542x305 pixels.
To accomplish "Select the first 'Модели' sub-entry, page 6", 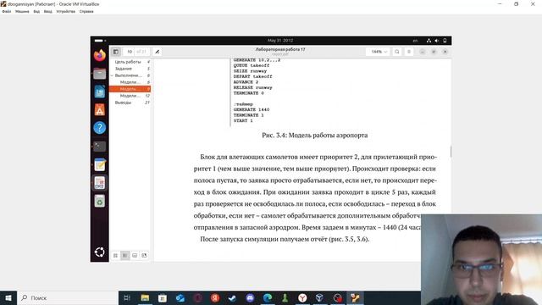I will pyautogui.click(x=130, y=82).
